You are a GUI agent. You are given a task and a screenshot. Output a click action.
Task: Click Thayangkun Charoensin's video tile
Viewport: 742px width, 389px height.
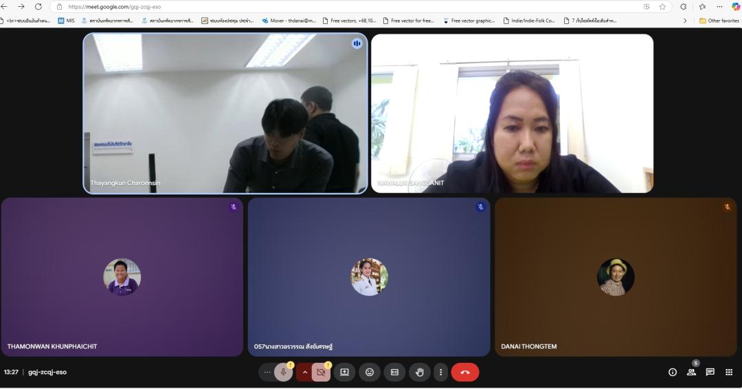[x=225, y=113]
